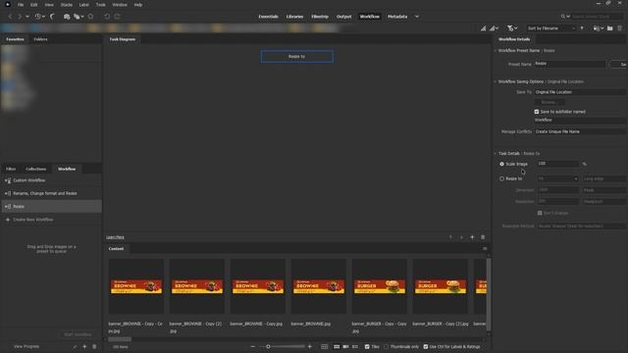628x353 pixels.
Task: Zoom out thumbnails with minus button
Action: 253,346
